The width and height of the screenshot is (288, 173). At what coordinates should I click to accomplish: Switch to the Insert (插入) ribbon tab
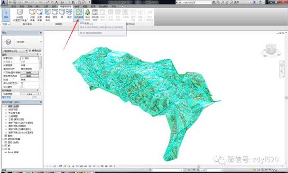click(x=37, y=7)
